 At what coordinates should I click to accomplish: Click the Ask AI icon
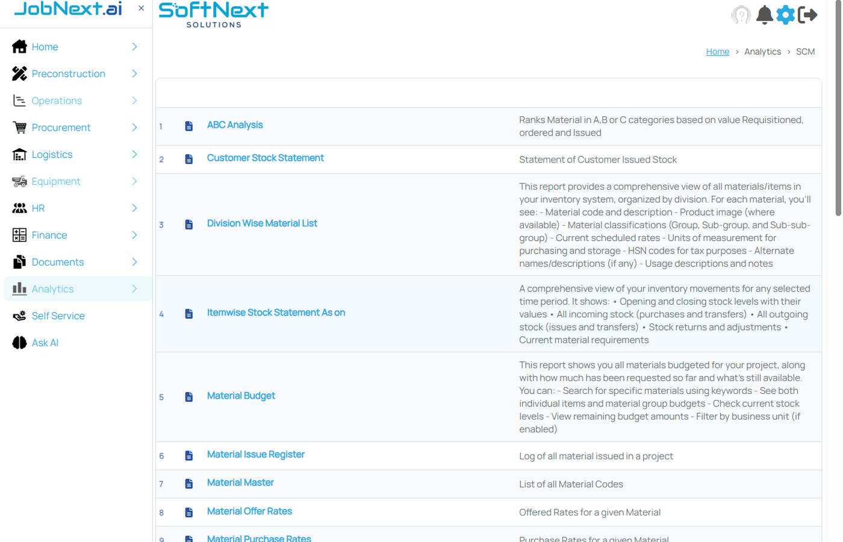[19, 343]
